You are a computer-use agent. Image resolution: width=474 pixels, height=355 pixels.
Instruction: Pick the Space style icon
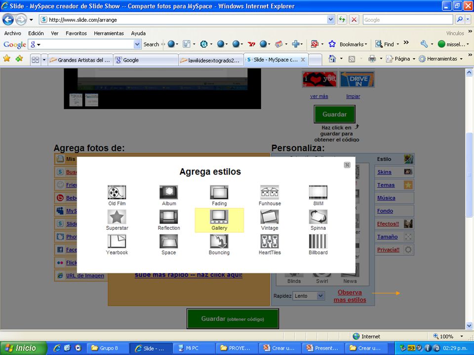tap(169, 241)
